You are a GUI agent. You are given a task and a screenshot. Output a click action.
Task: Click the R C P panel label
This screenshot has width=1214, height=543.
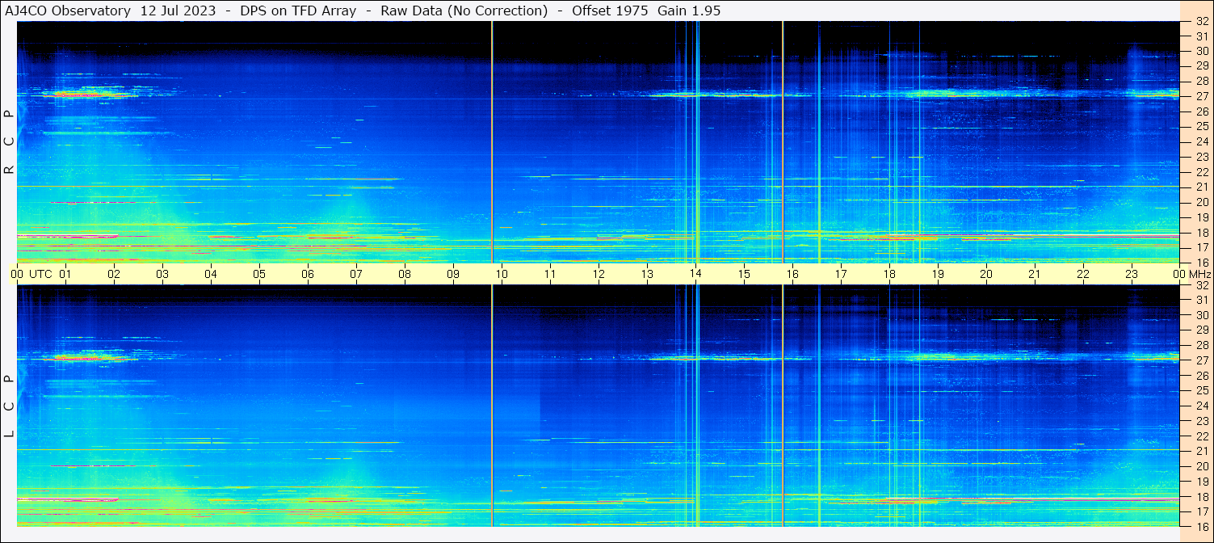tap(10, 141)
